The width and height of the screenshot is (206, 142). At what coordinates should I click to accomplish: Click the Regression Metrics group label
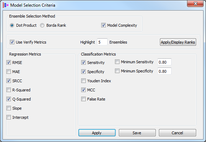point(25,54)
